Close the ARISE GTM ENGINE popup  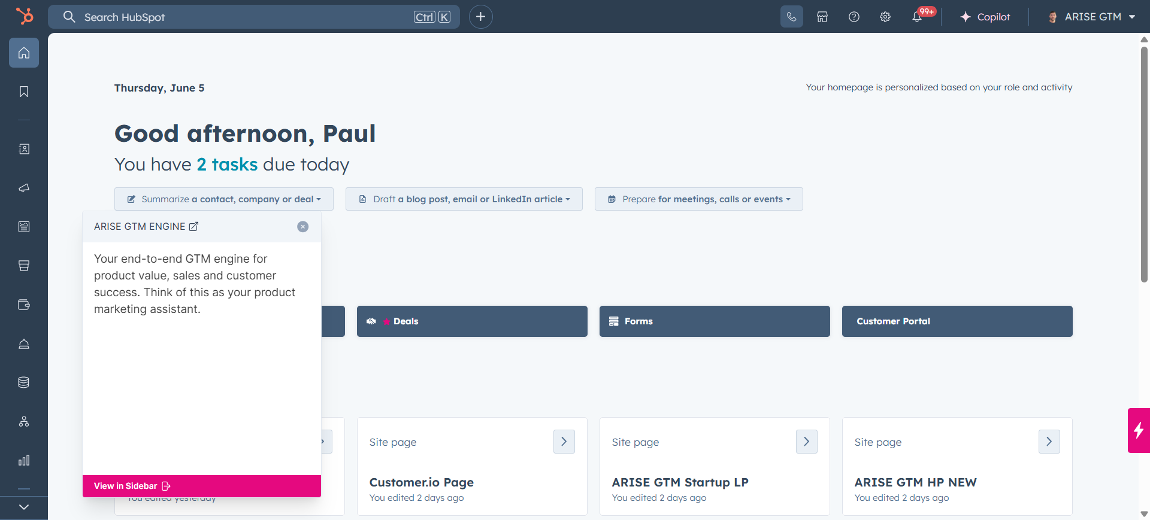coord(303,226)
